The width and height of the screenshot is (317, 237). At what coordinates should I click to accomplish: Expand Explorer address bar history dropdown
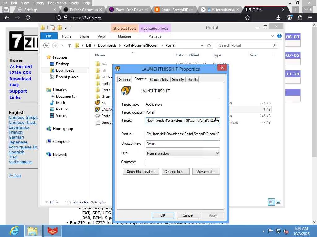click(202, 45)
